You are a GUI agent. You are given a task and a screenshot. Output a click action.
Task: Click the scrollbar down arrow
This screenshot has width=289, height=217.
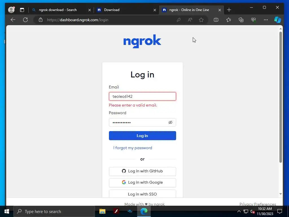tap(281, 194)
